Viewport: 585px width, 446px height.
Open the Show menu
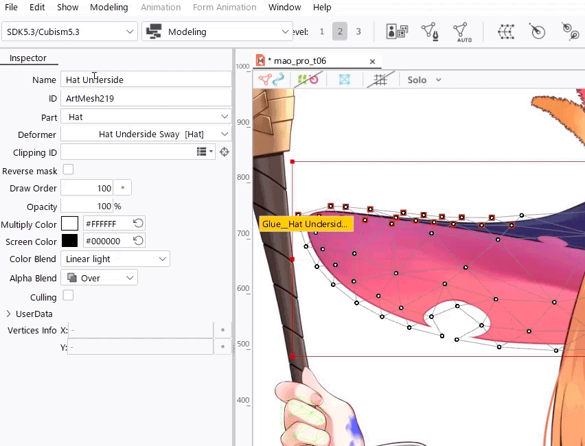pyautogui.click(x=67, y=7)
